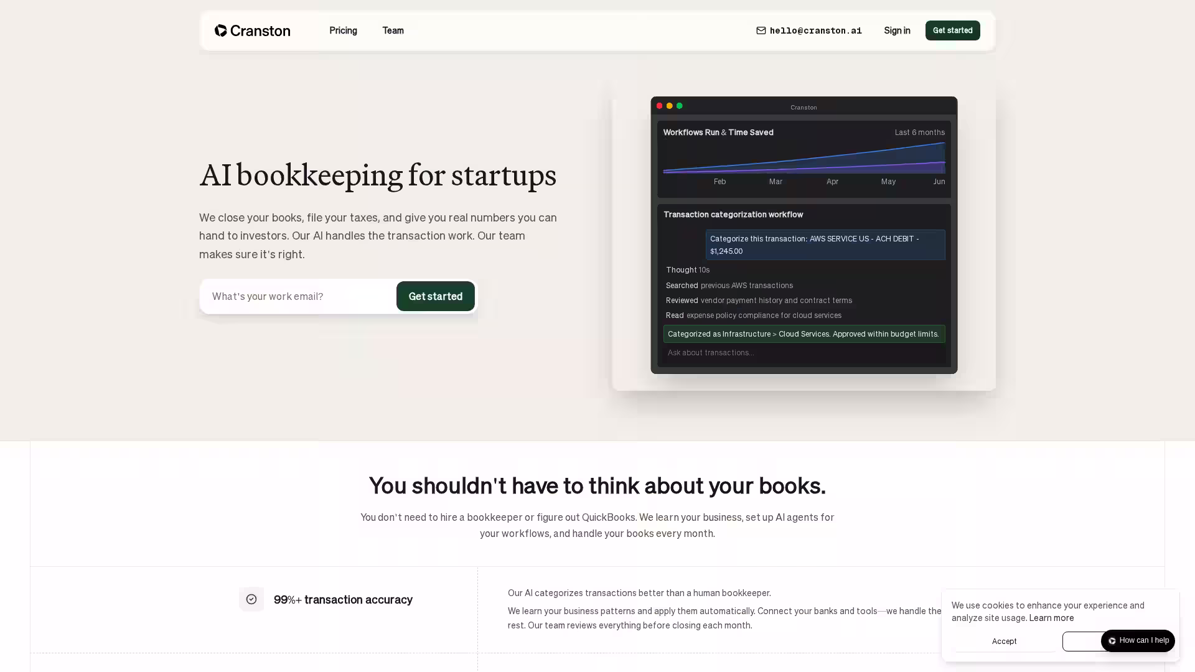1195x672 pixels.
Task: Click the green window dot in mockup
Action: click(679, 106)
